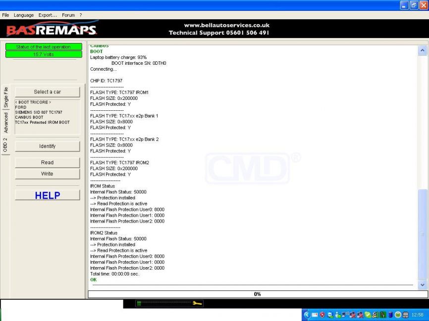Click the green checkmark shield tray icon
Viewport: 429px width, 321px height.
[368, 315]
